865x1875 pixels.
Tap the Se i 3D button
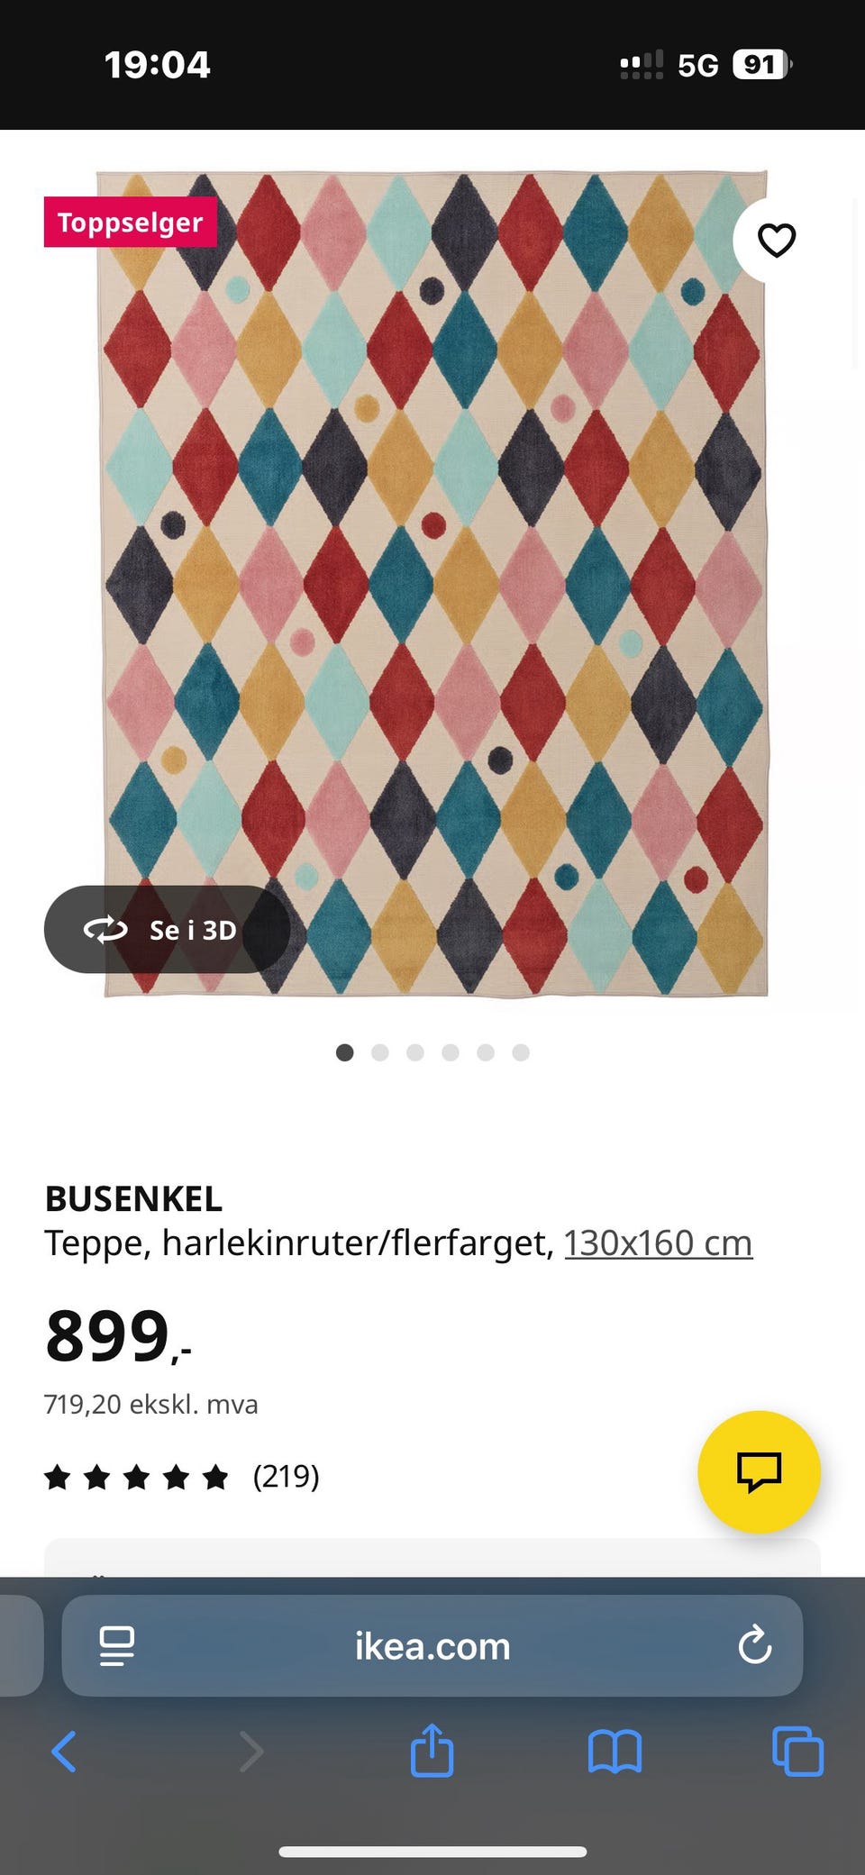tap(167, 929)
